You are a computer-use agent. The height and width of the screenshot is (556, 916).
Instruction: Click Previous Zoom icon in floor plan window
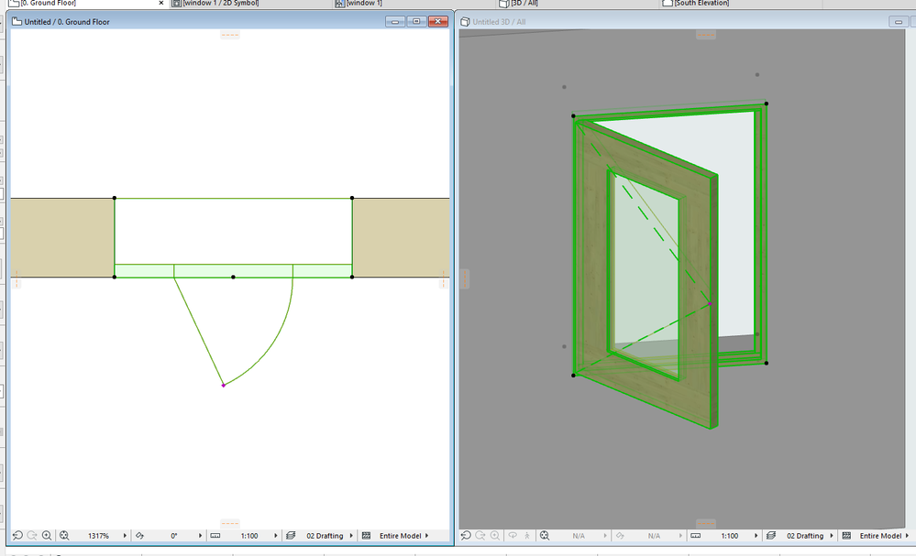tap(17, 536)
